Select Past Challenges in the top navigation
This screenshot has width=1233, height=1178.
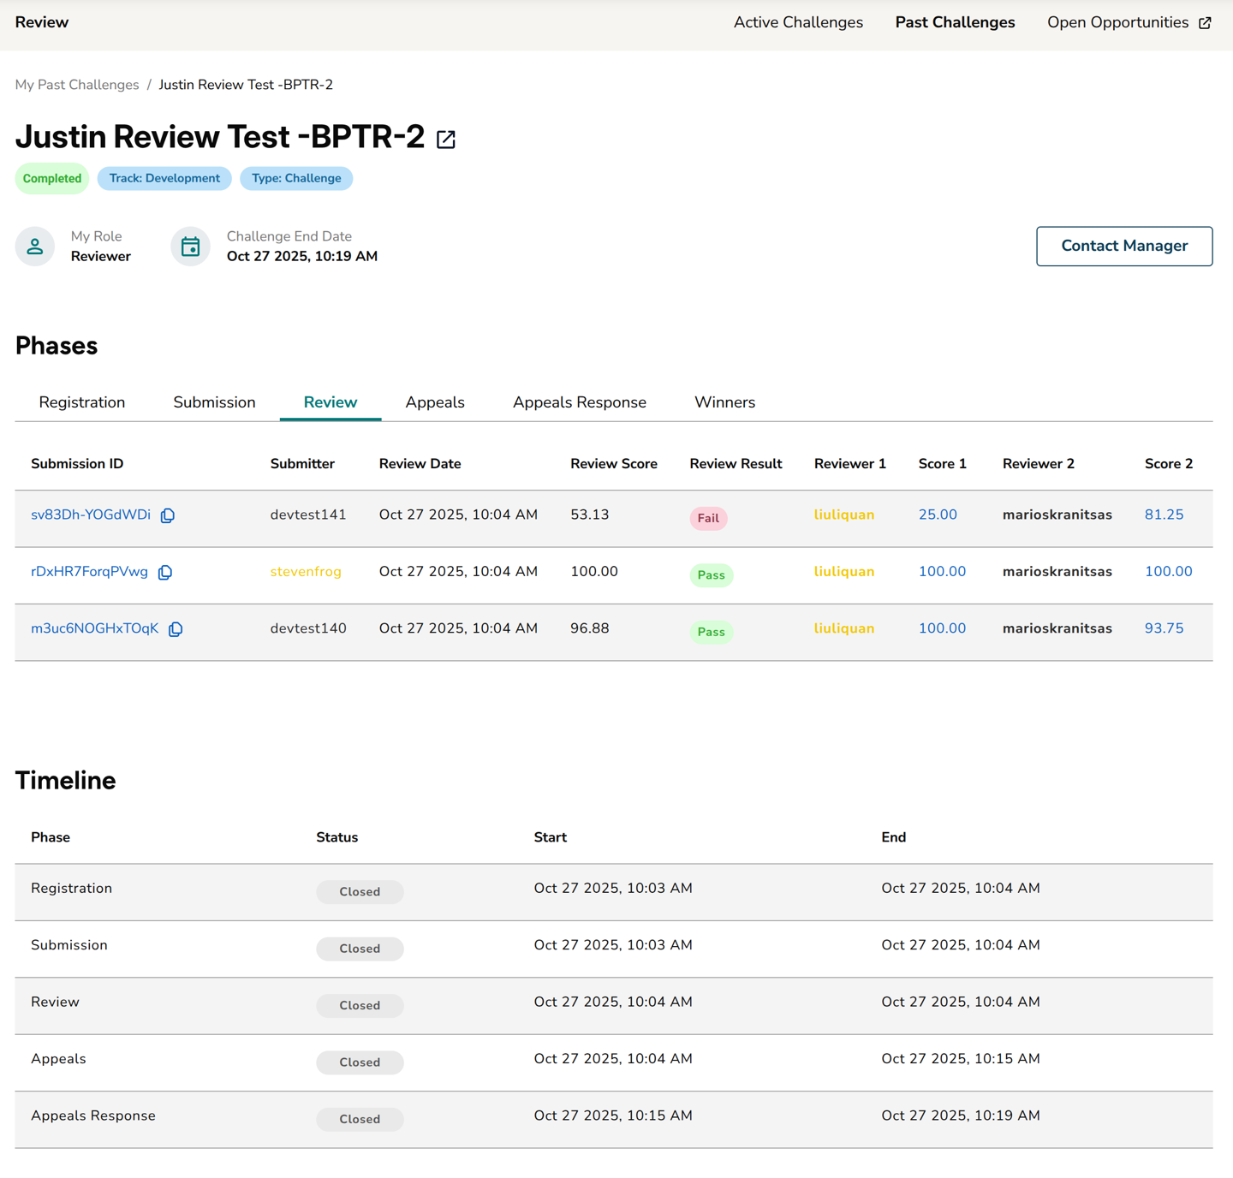pyautogui.click(x=955, y=22)
